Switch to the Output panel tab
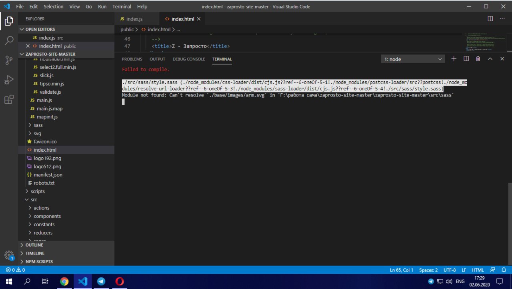This screenshot has height=289, width=512. click(x=157, y=59)
